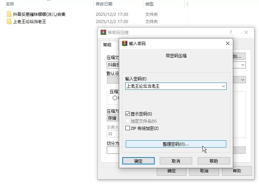Open the archive name dropdown behind the dialog
The height and width of the screenshot is (184, 259).
[243, 65]
